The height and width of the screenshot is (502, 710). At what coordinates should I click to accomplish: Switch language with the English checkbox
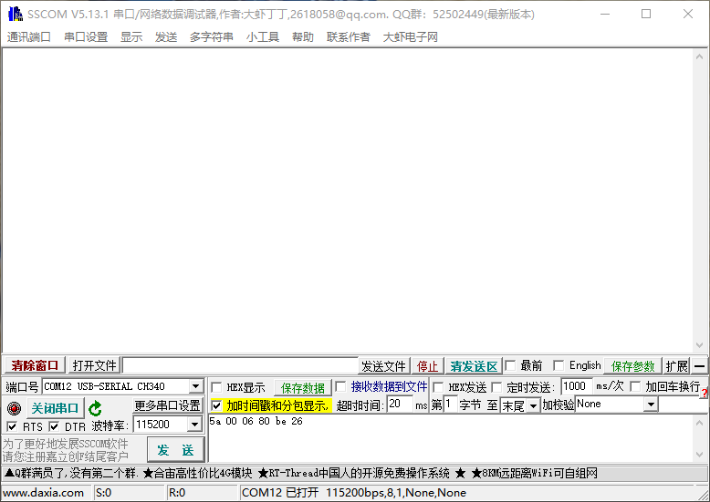click(x=559, y=365)
